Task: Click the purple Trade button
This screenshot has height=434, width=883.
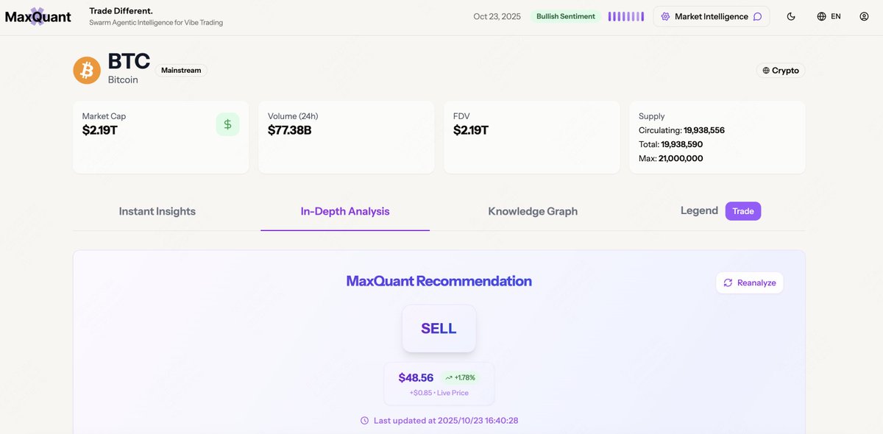Action: coord(743,211)
